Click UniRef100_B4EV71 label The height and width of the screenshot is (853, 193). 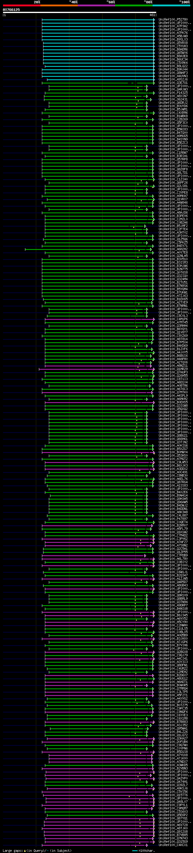(173, 246)
